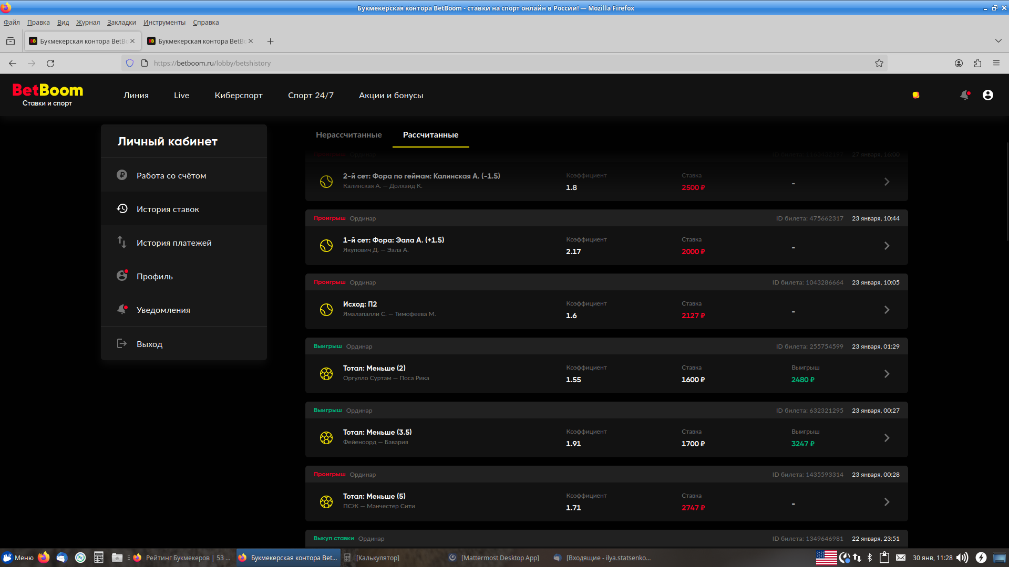Open the list-all-tabs dropdown arrow
The width and height of the screenshot is (1009, 567).
click(x=998, y=41)
